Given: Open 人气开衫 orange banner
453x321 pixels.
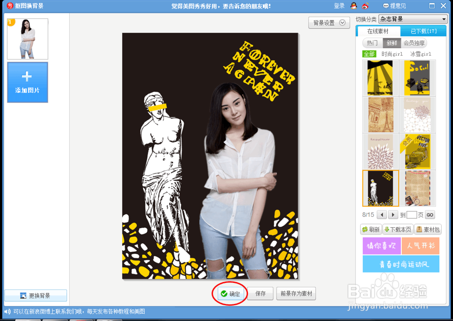Looking at the screenshot, I should tap(421, 246).
